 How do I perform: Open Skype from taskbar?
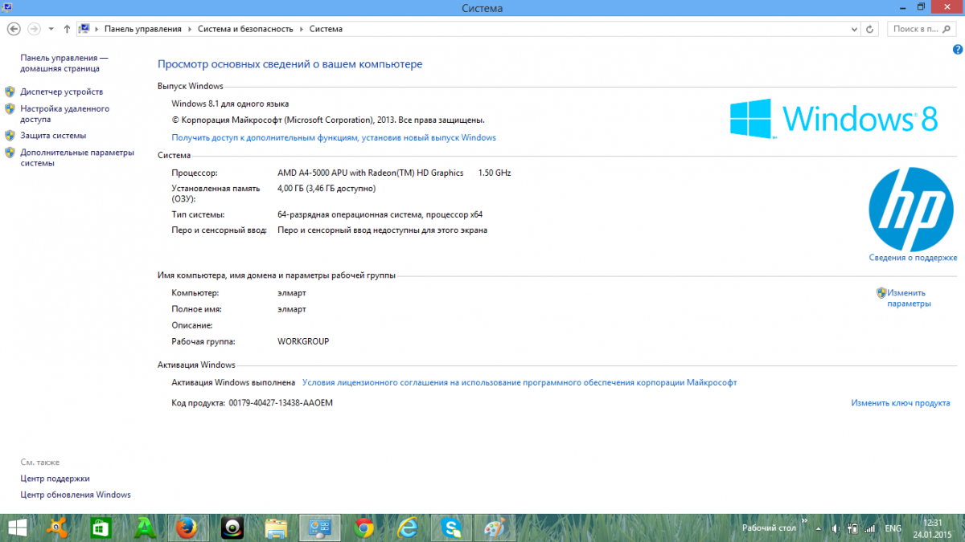(452, 528)
